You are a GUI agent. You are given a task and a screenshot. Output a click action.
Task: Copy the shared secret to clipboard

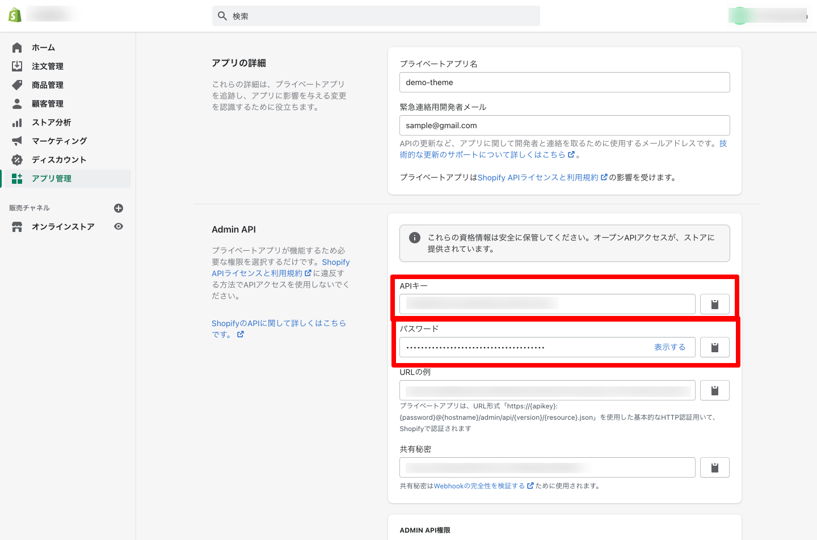coord(714,467)
